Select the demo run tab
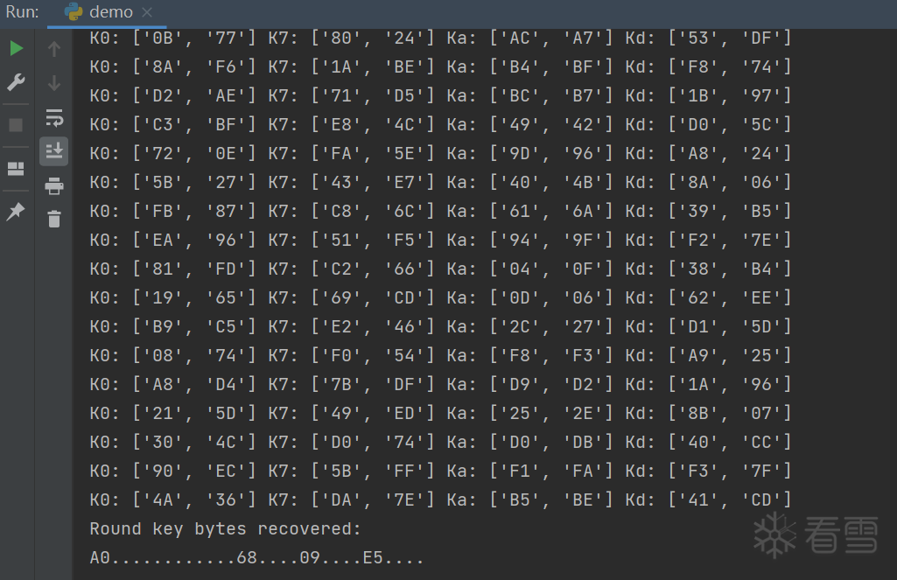The image size is (897, 580). pyautogui.click(x=110, y=12)
